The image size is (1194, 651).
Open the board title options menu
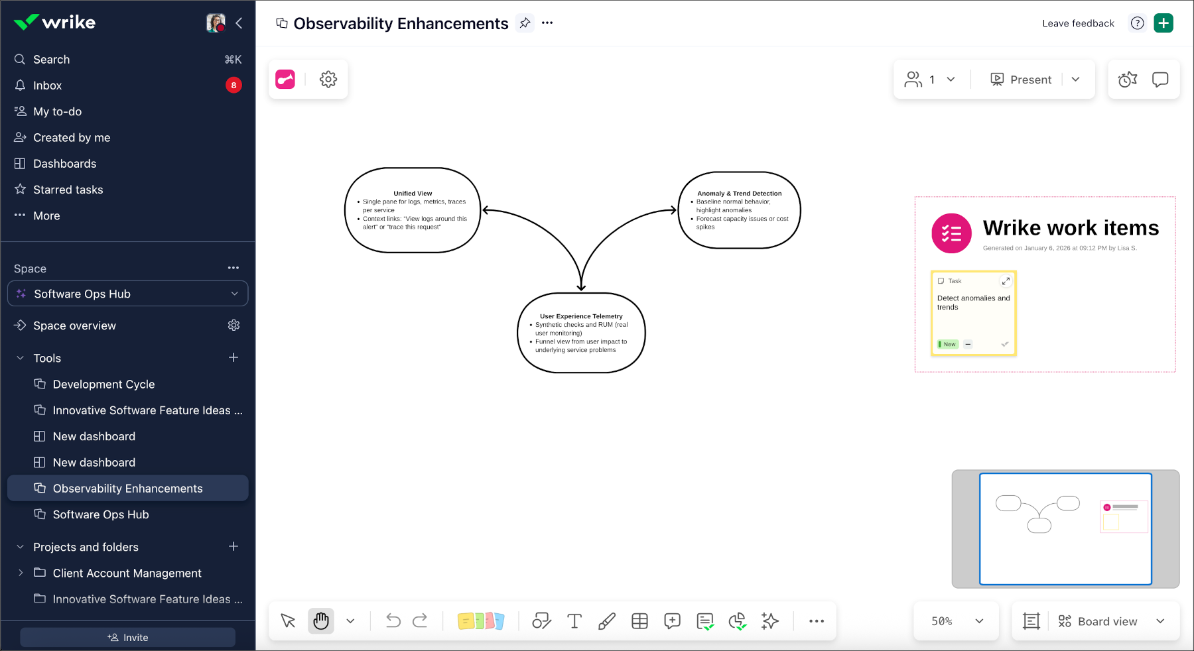point(547,23)
